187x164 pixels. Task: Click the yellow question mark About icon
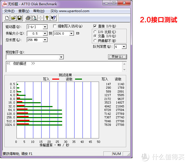point(47,18)
